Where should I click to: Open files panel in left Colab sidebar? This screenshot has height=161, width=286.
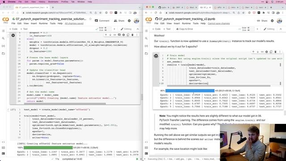pos(3,54)
